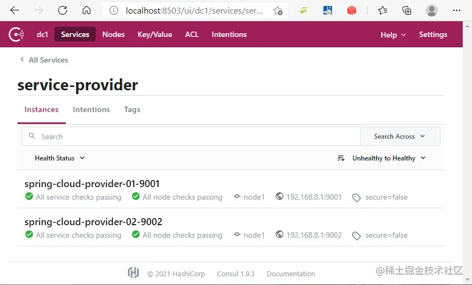Add this page to favorites star
The width and height of the screenshot is (472, 285).
pyautogui.click(x=278, y=11)
